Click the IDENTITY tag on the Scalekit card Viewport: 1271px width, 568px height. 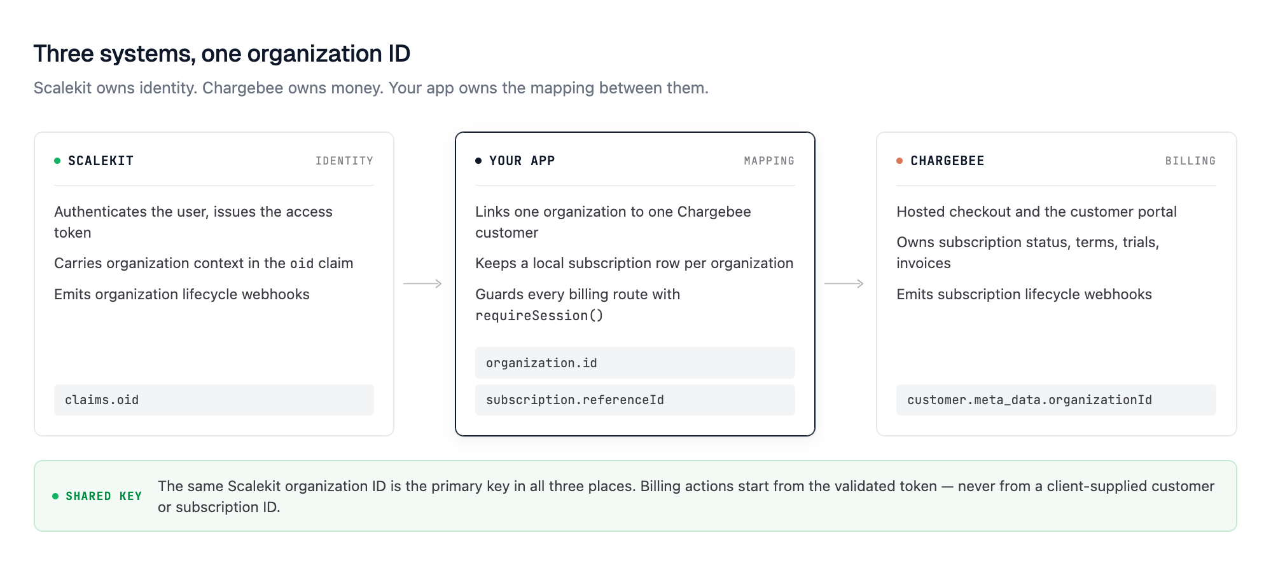(x=344, y=161)
